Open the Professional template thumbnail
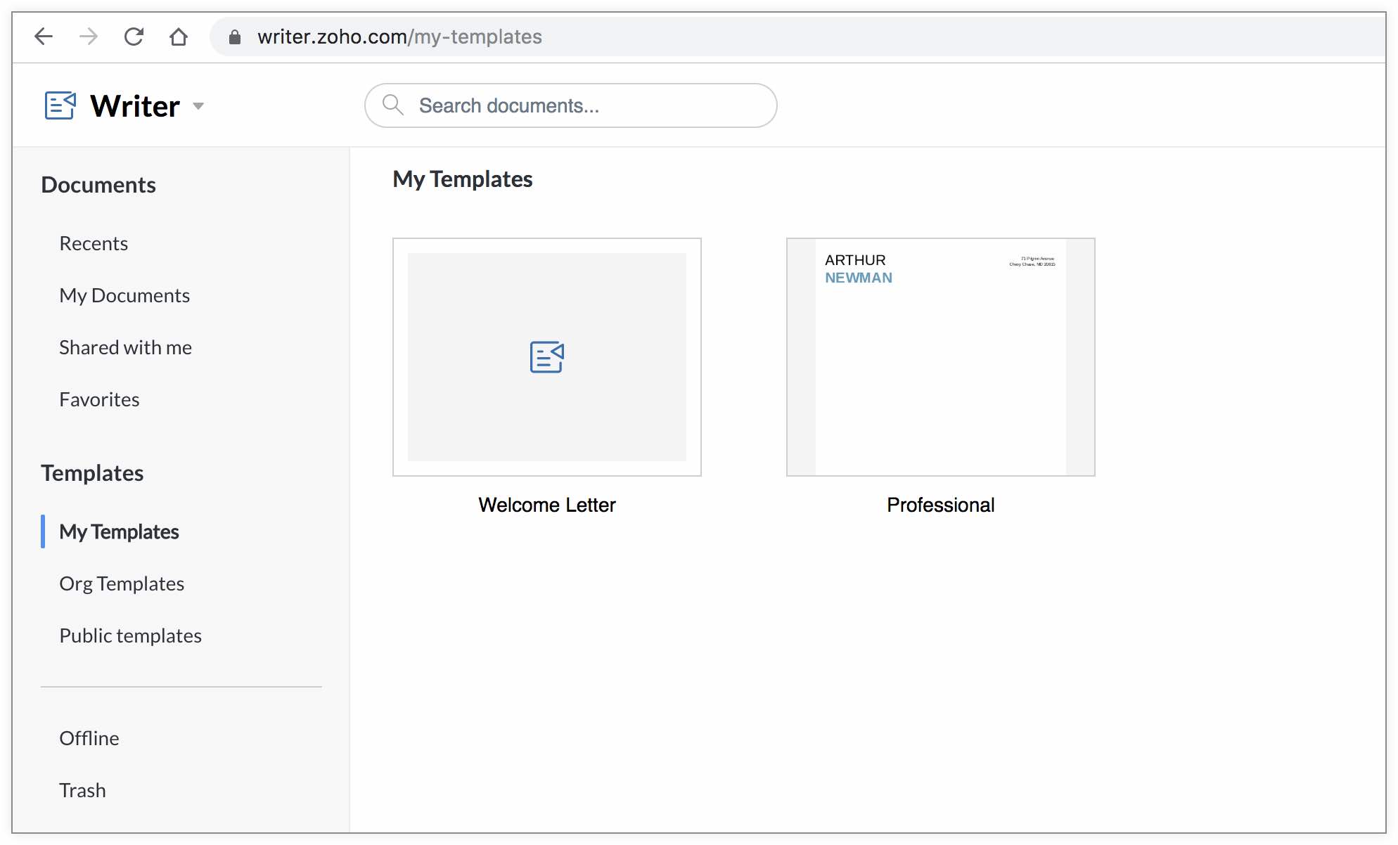Image resolution: width=1398 pixels, height=845 pixels. [x=941, y=357]
